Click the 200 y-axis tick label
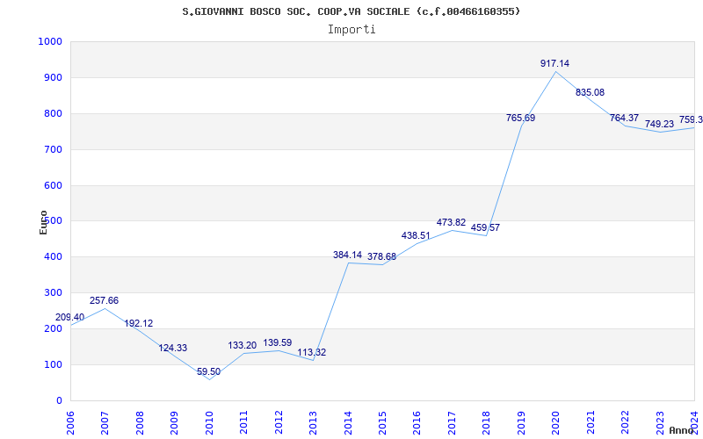Image resolution: width=703 pixels, height=439 pixels. coord(53,328)
